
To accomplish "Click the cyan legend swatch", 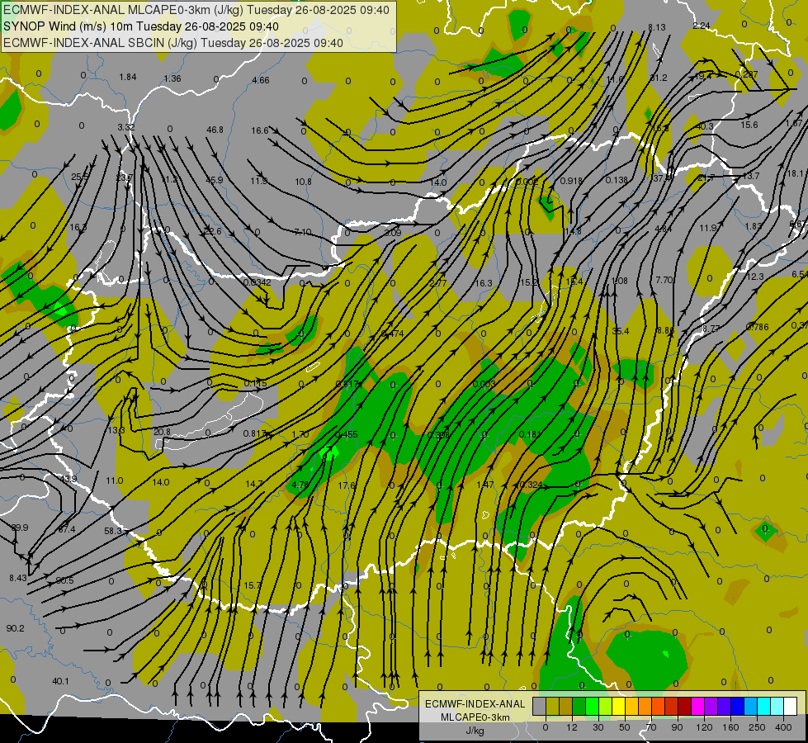I will [763, 707].
